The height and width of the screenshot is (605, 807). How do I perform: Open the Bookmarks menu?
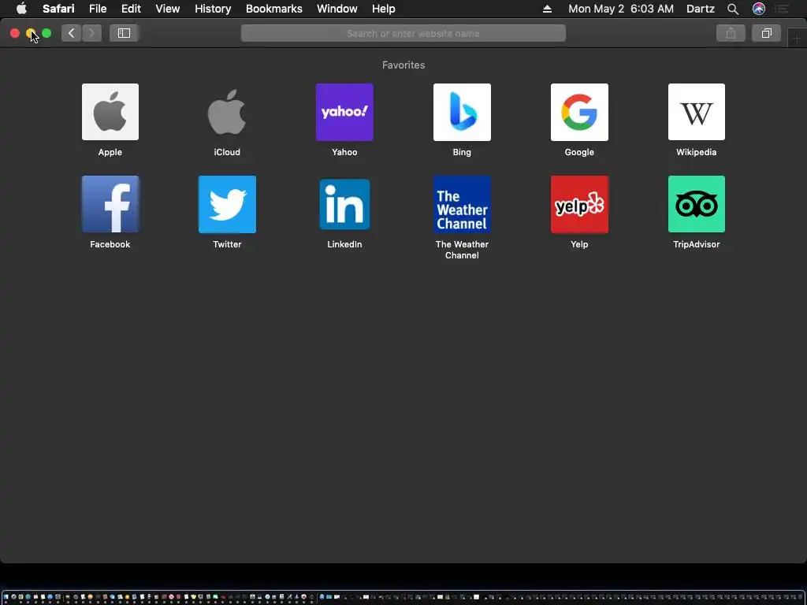[x=273, y=9]
